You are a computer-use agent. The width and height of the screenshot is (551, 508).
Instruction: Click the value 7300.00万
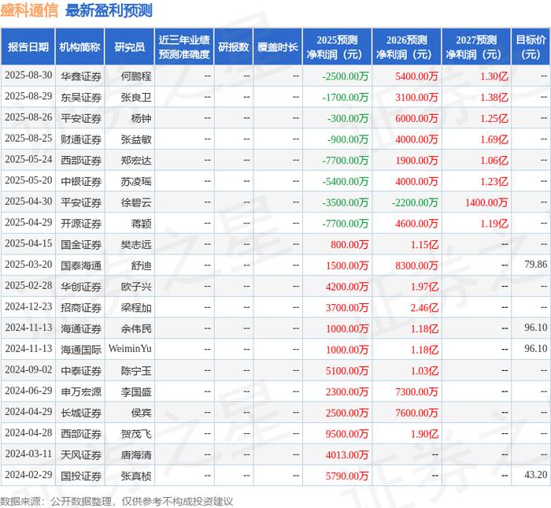coord(416,391)
